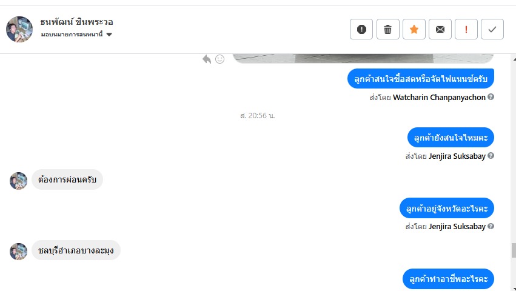Mark conversation unread with envelope icon
The width and height of the screenshot is (516, 291).
440,29
